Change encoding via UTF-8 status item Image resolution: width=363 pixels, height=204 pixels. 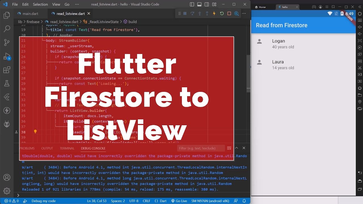(x=133, y=201)
